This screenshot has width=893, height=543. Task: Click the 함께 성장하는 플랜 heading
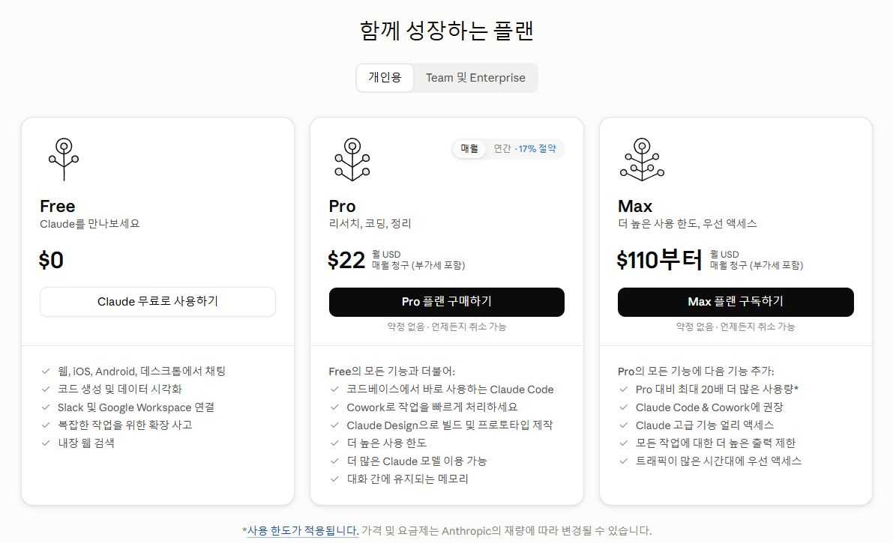pyautogui.click(x=447, y=30)
